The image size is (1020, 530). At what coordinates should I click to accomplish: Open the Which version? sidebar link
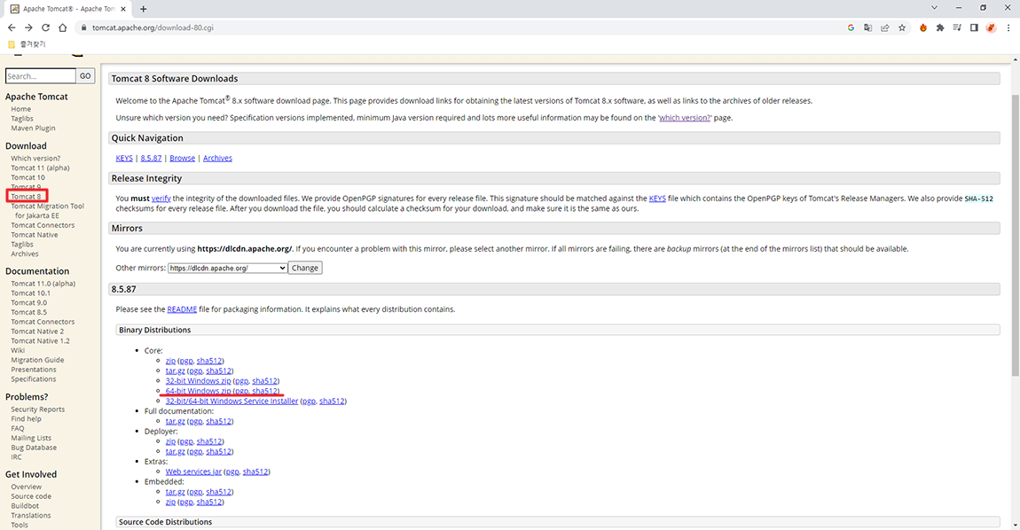point(35,158)
